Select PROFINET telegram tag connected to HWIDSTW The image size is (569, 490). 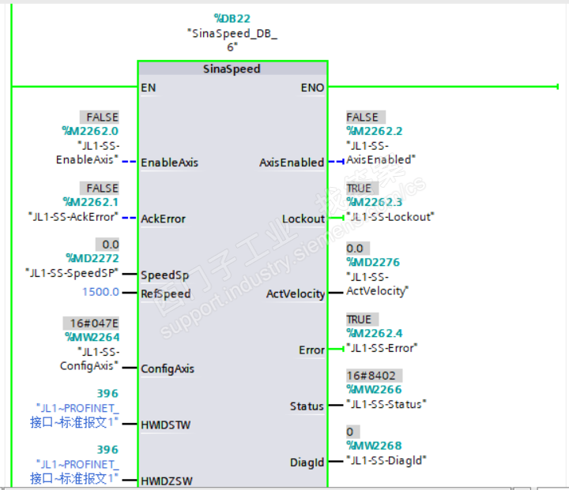point(74,415)
